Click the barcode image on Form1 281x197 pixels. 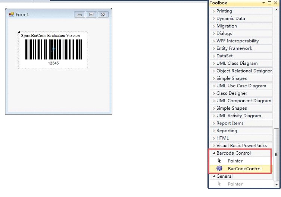click(54, 49)
